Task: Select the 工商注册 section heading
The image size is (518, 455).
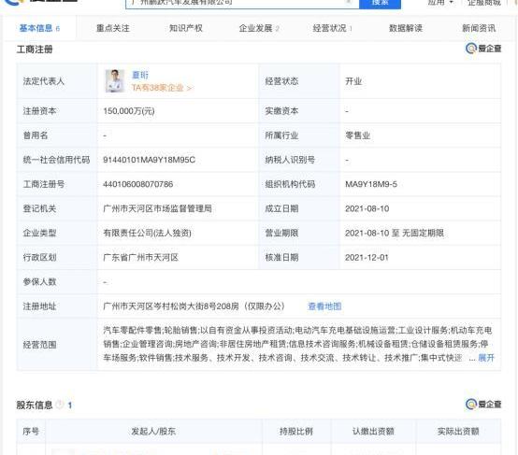Action: 35,50
